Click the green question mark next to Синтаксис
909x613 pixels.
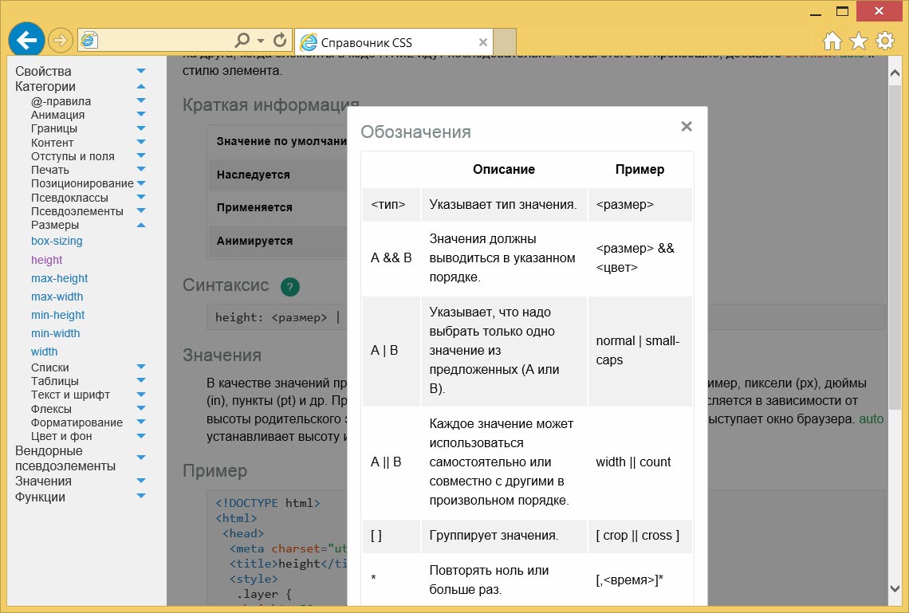(x=290, y=287)
